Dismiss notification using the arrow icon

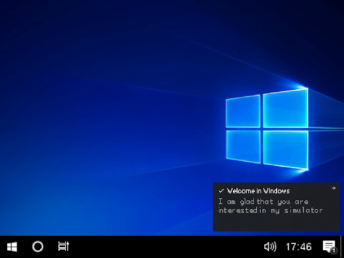(334, 188)
